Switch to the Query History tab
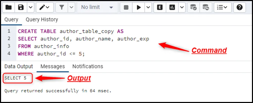This screenshot has height=103, width=253. tap(42, 20)
